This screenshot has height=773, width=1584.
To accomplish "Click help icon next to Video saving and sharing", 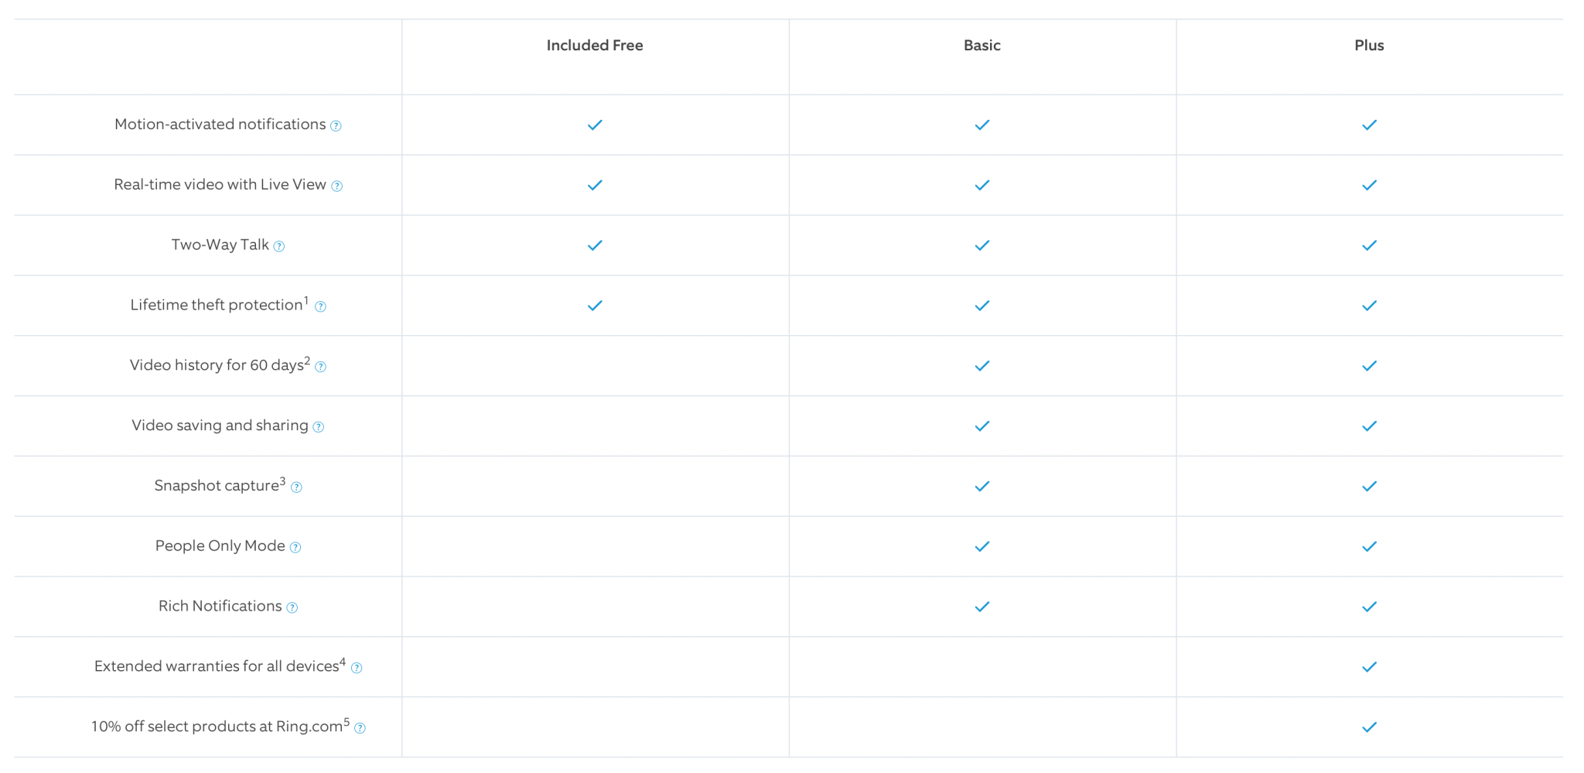I will pos(318,427).
